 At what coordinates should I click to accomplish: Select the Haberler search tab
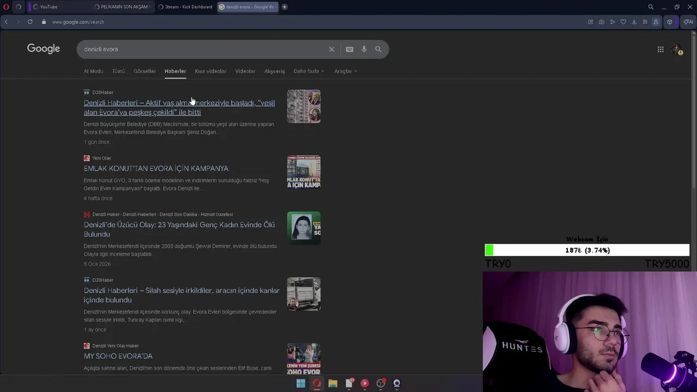point(175,71)
